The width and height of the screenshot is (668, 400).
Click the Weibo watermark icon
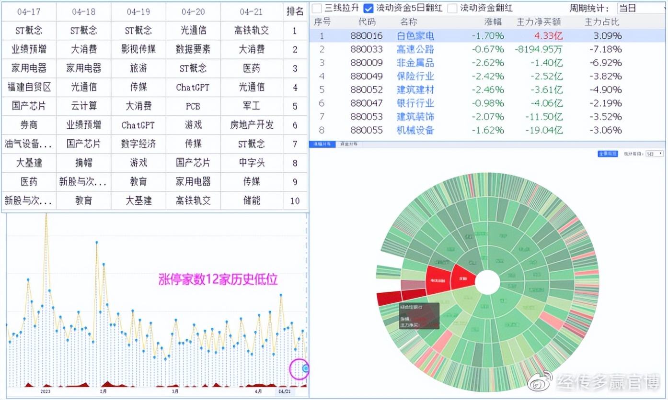coord(539,383)
